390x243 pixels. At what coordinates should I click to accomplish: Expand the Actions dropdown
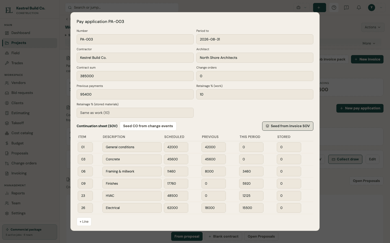pos(373,27)
